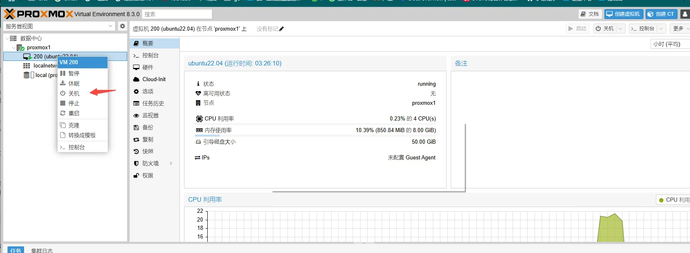Select Pause (暂停) in VM 200 context menu
The width and height of the screenshot is (690, 253).
pyautogui.click(x=82, y=73)
